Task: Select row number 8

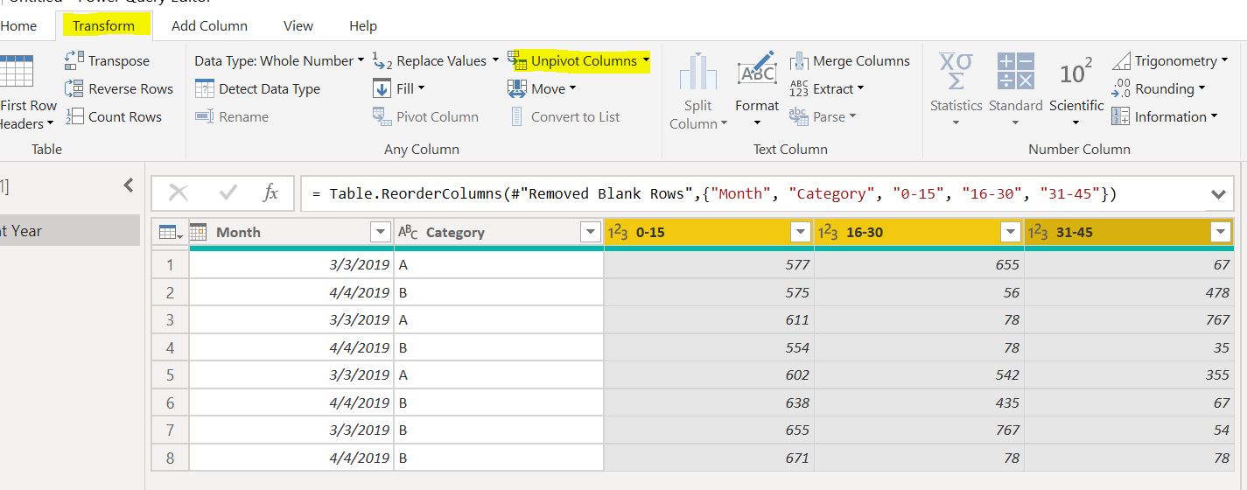Action: (x=170, y=458)
